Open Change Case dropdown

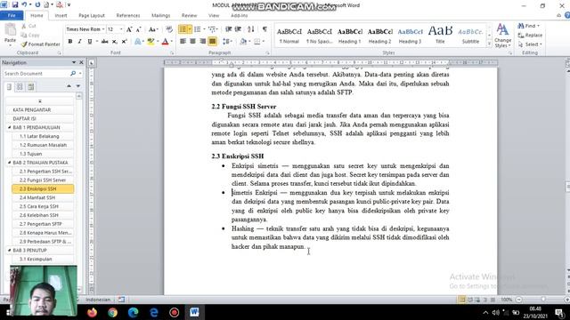pos(153,29)
